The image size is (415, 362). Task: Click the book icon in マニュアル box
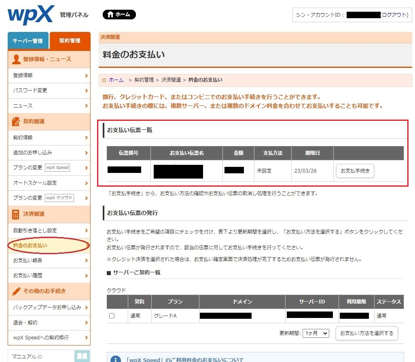click(82, 356)
